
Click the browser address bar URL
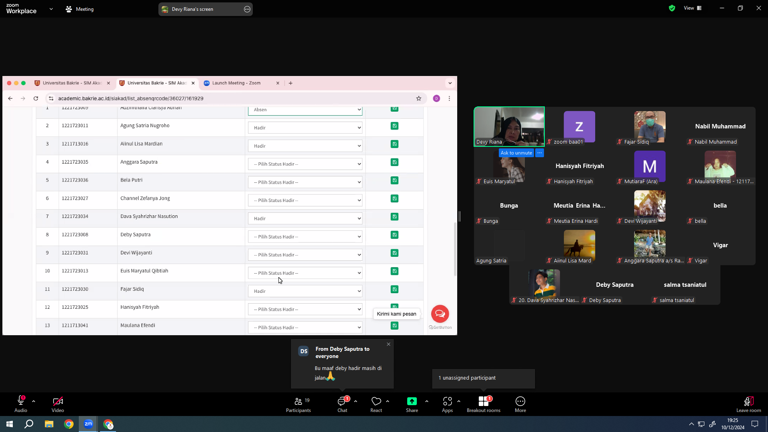point(131,98)
